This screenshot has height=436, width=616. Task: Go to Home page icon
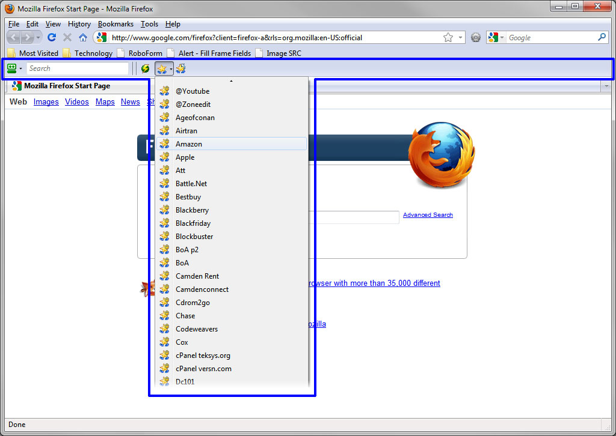point(83,38)
